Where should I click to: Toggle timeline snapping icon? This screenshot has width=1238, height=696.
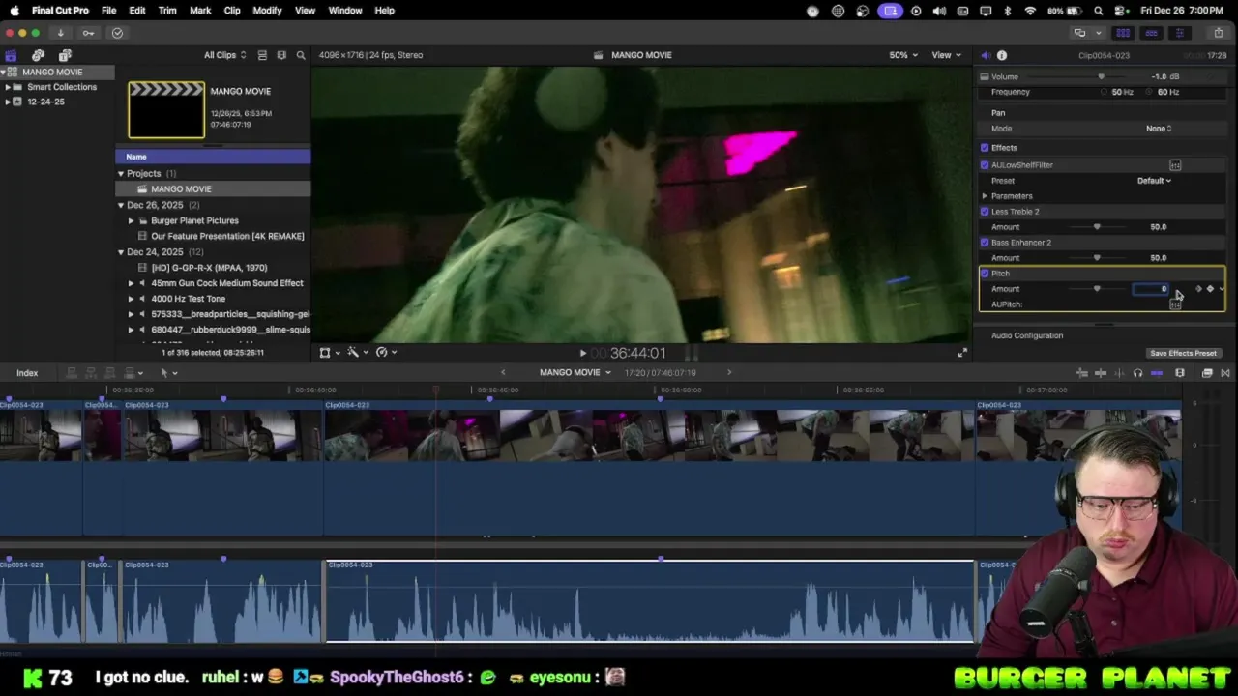[1157, 373]
